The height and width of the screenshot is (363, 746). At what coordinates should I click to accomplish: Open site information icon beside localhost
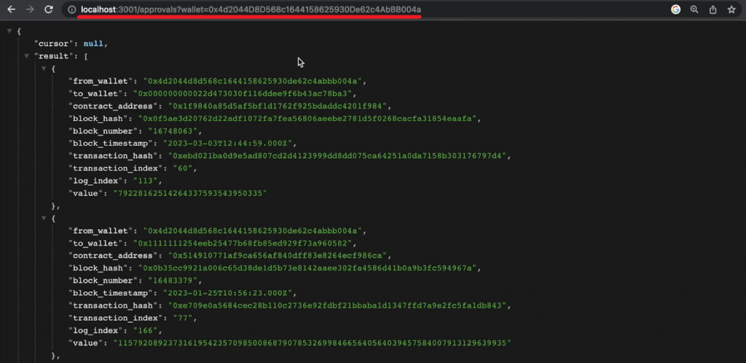tap(71, 9)
